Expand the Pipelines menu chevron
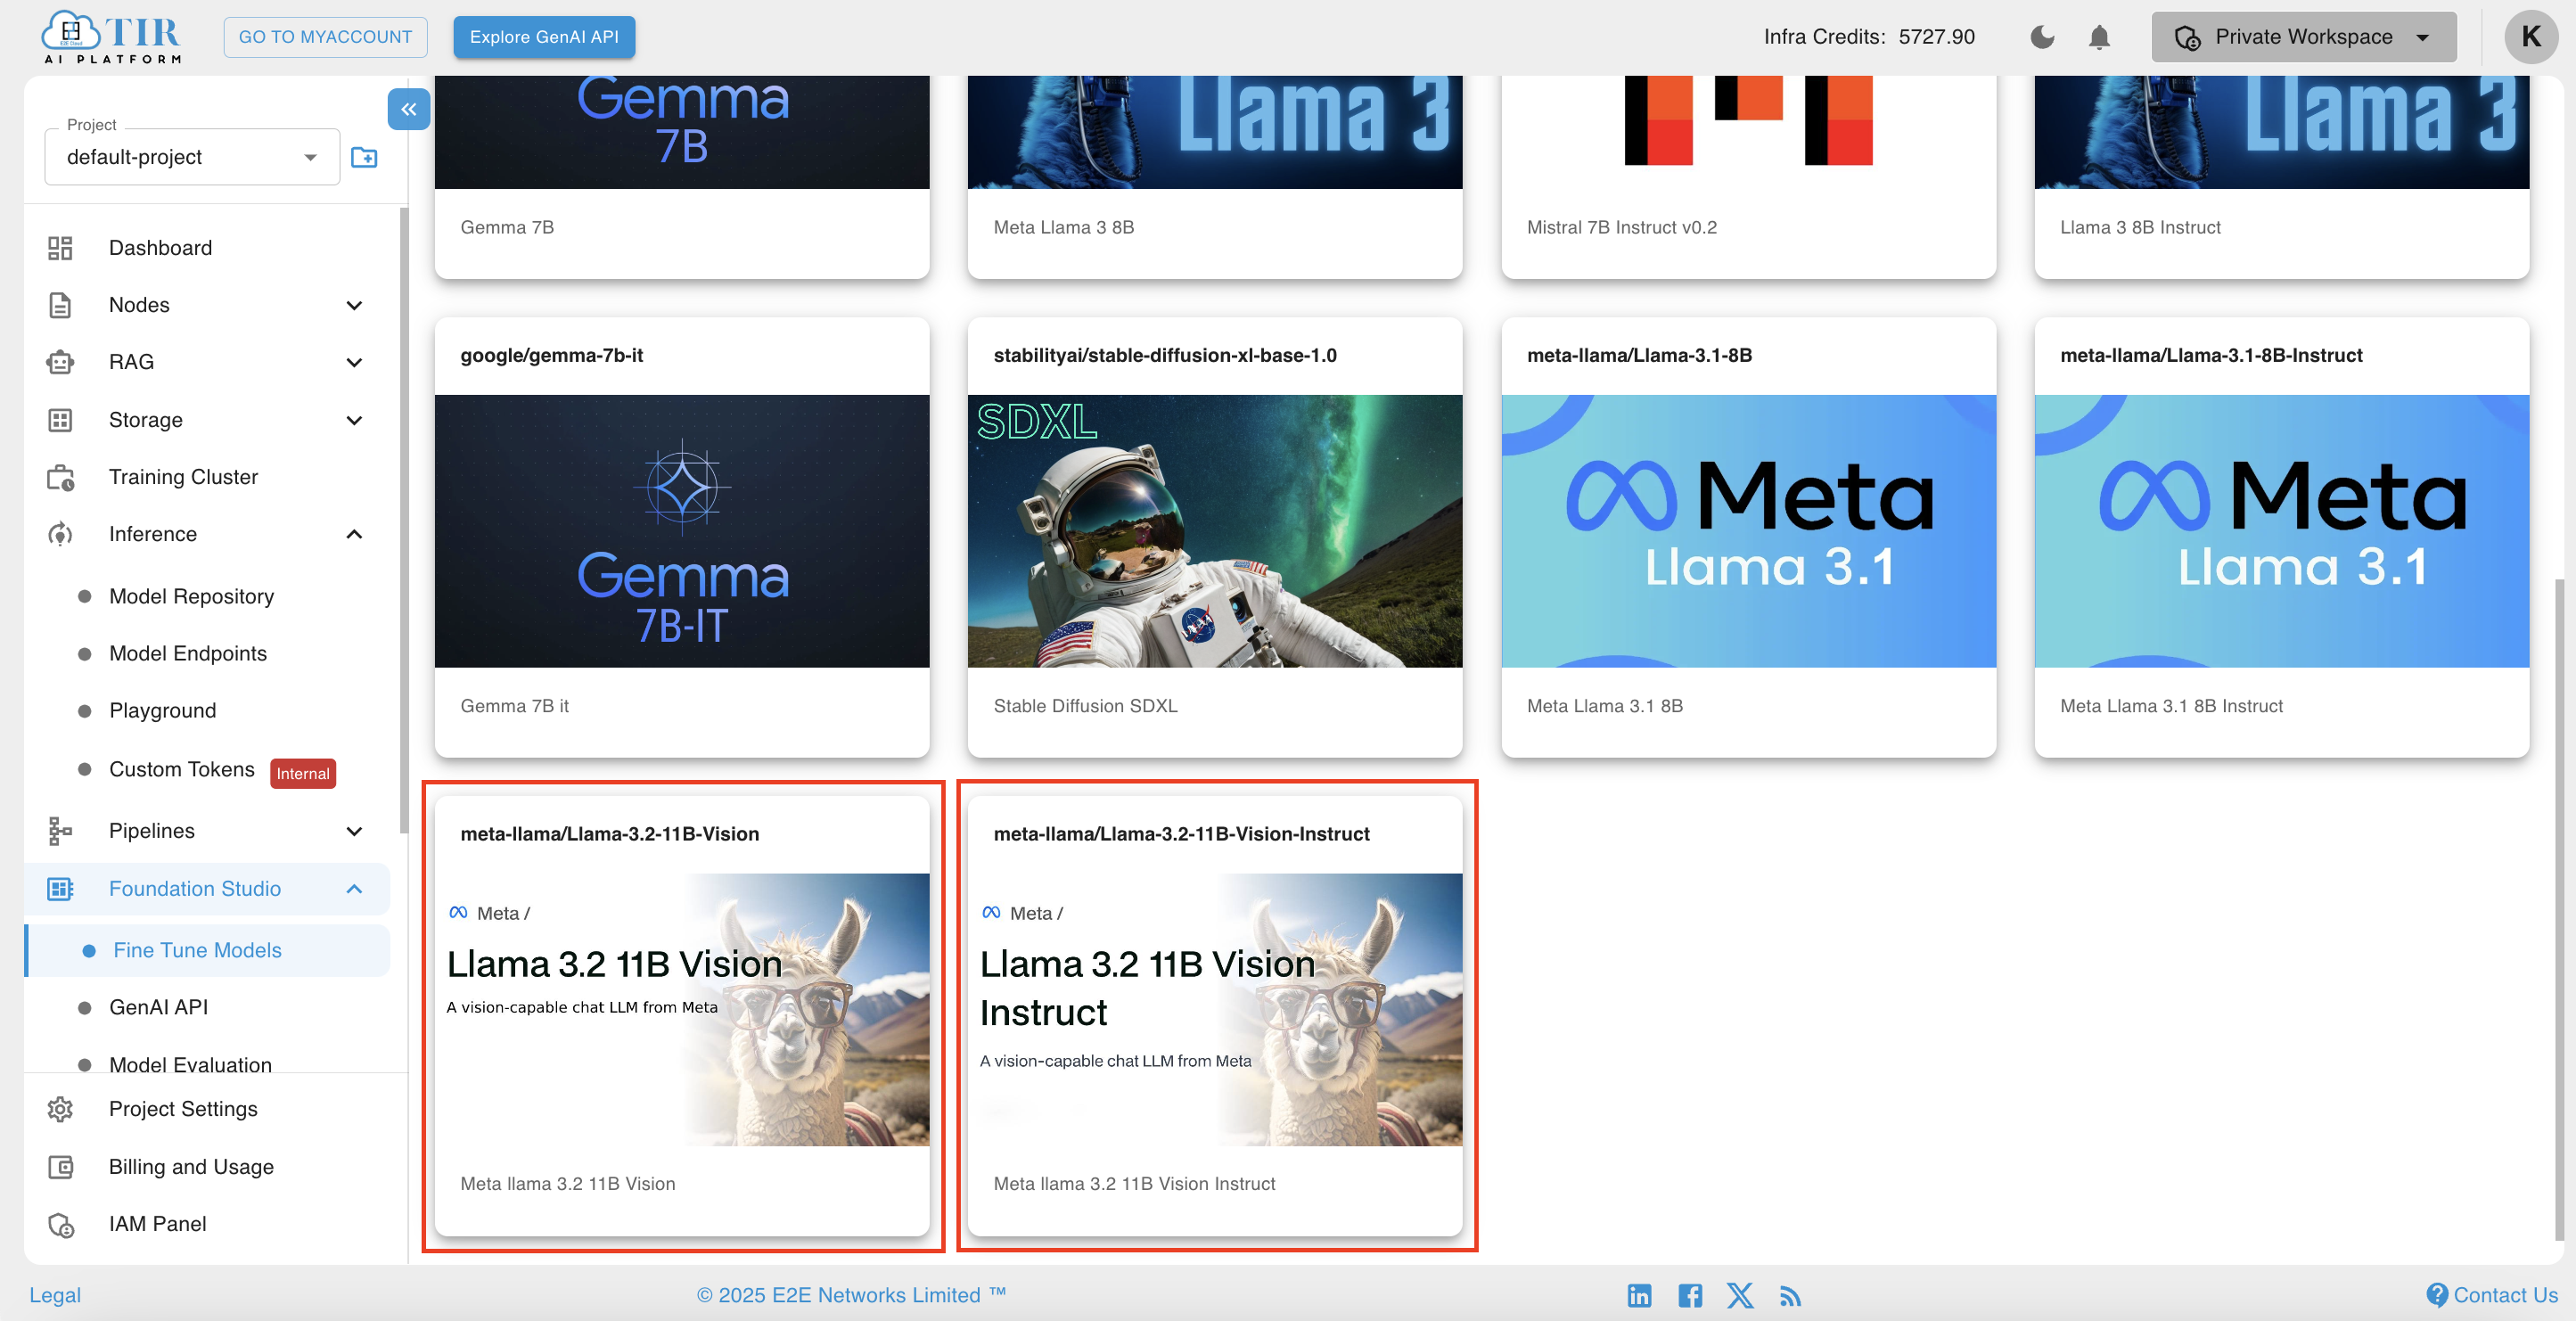Viewport: 2576px width, 1321px height. point(354,831)
